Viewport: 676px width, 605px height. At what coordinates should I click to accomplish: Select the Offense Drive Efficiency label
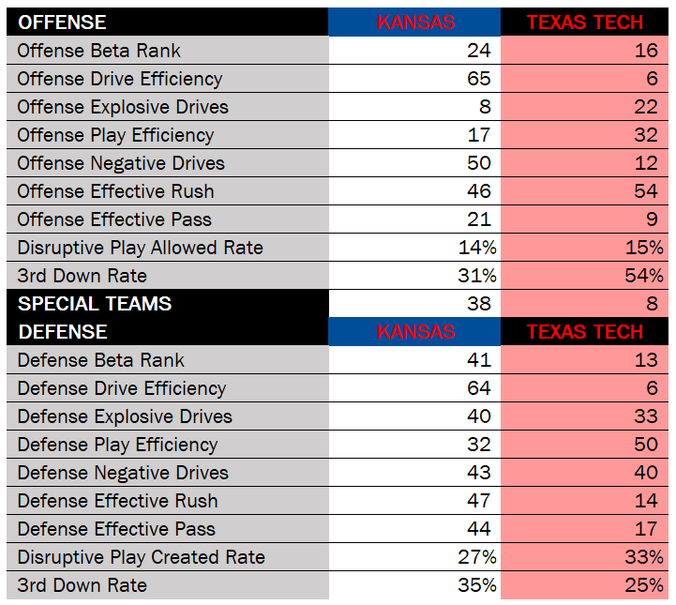point(120,79)
